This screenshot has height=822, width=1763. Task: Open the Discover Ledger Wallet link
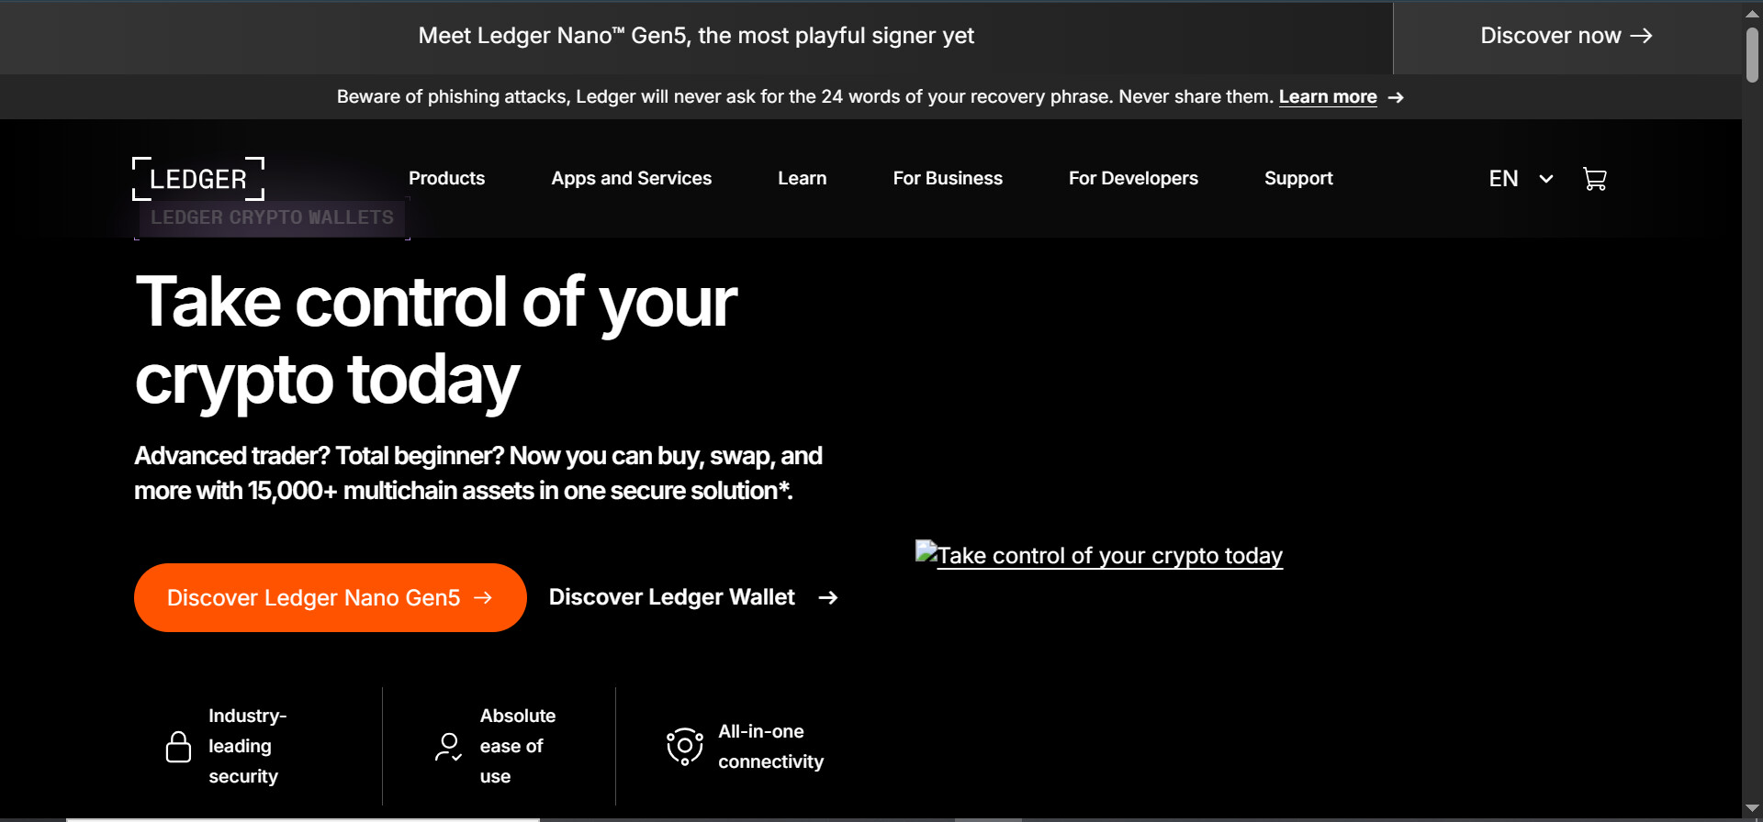(x=693, y=598)
